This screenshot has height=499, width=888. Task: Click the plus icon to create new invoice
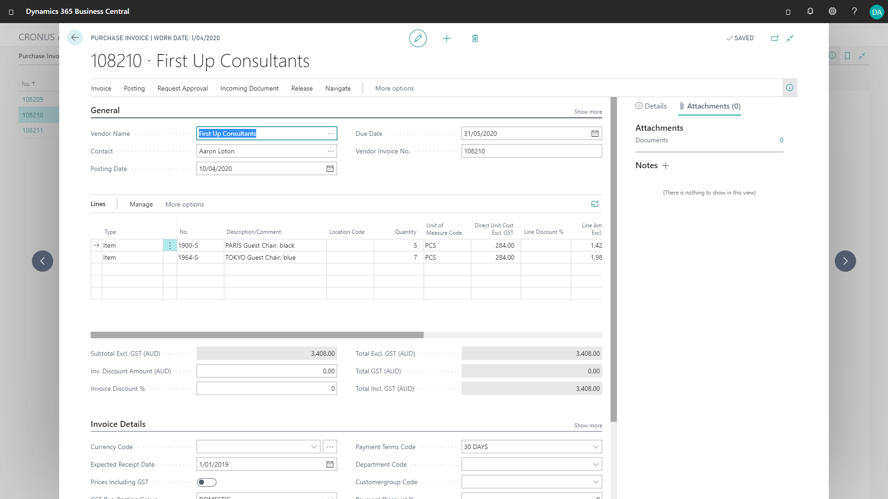click(x=446, y=38)
